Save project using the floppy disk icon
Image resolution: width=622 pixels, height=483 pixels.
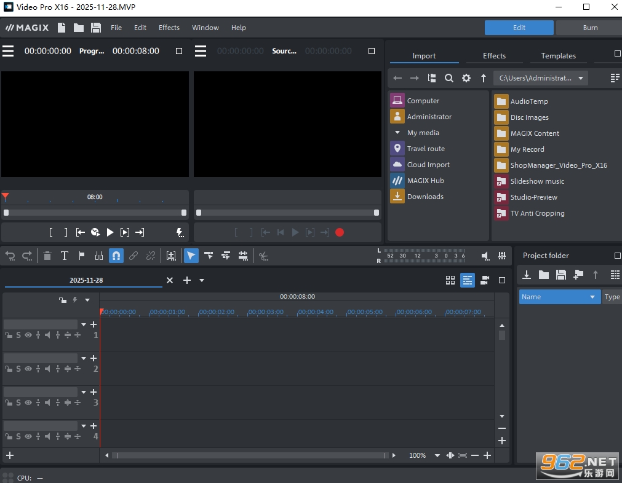[96, 28]
